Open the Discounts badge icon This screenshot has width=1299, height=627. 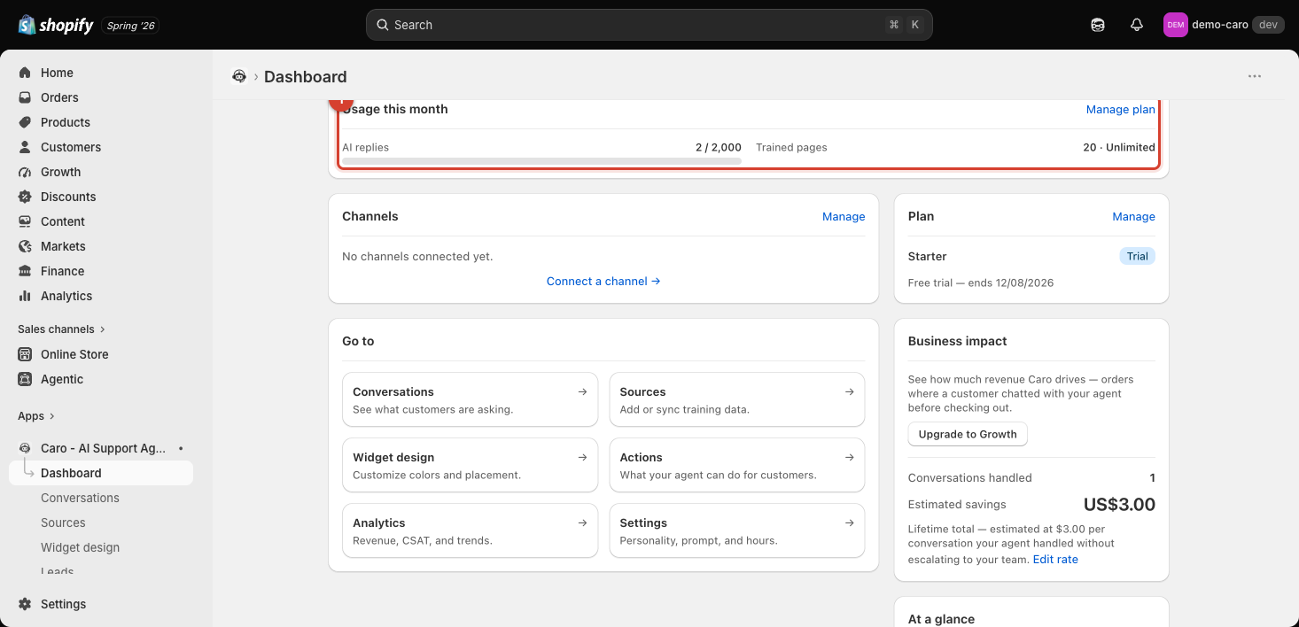pos(25,197)
